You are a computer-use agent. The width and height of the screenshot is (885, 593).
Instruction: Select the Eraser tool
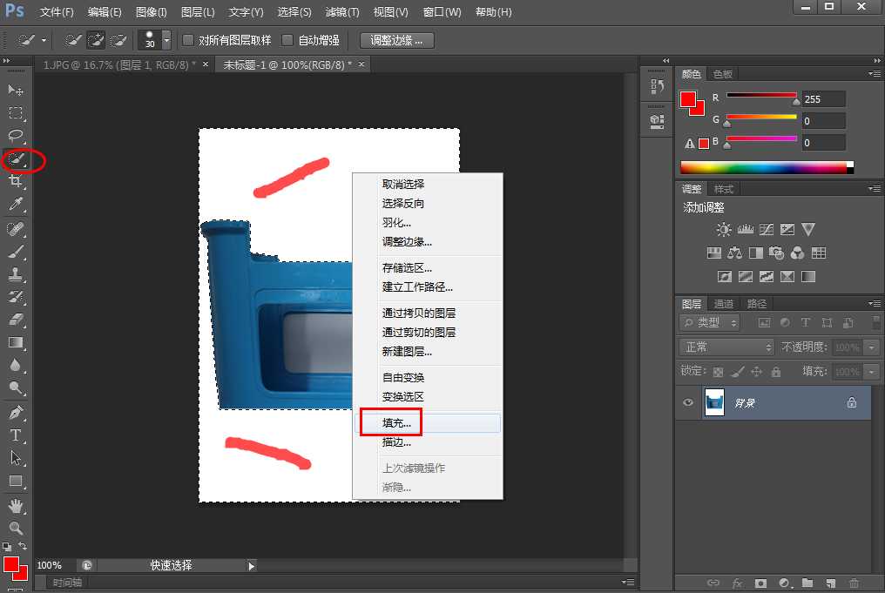(x=15, y=320)
